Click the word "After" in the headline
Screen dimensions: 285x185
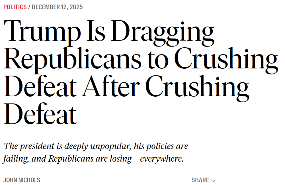click(113, 87)
